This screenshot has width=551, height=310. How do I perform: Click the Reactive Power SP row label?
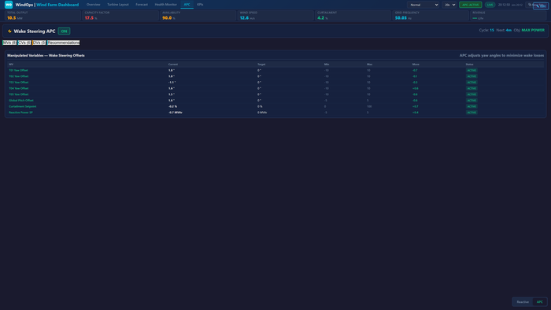click(x=20, y=113)
